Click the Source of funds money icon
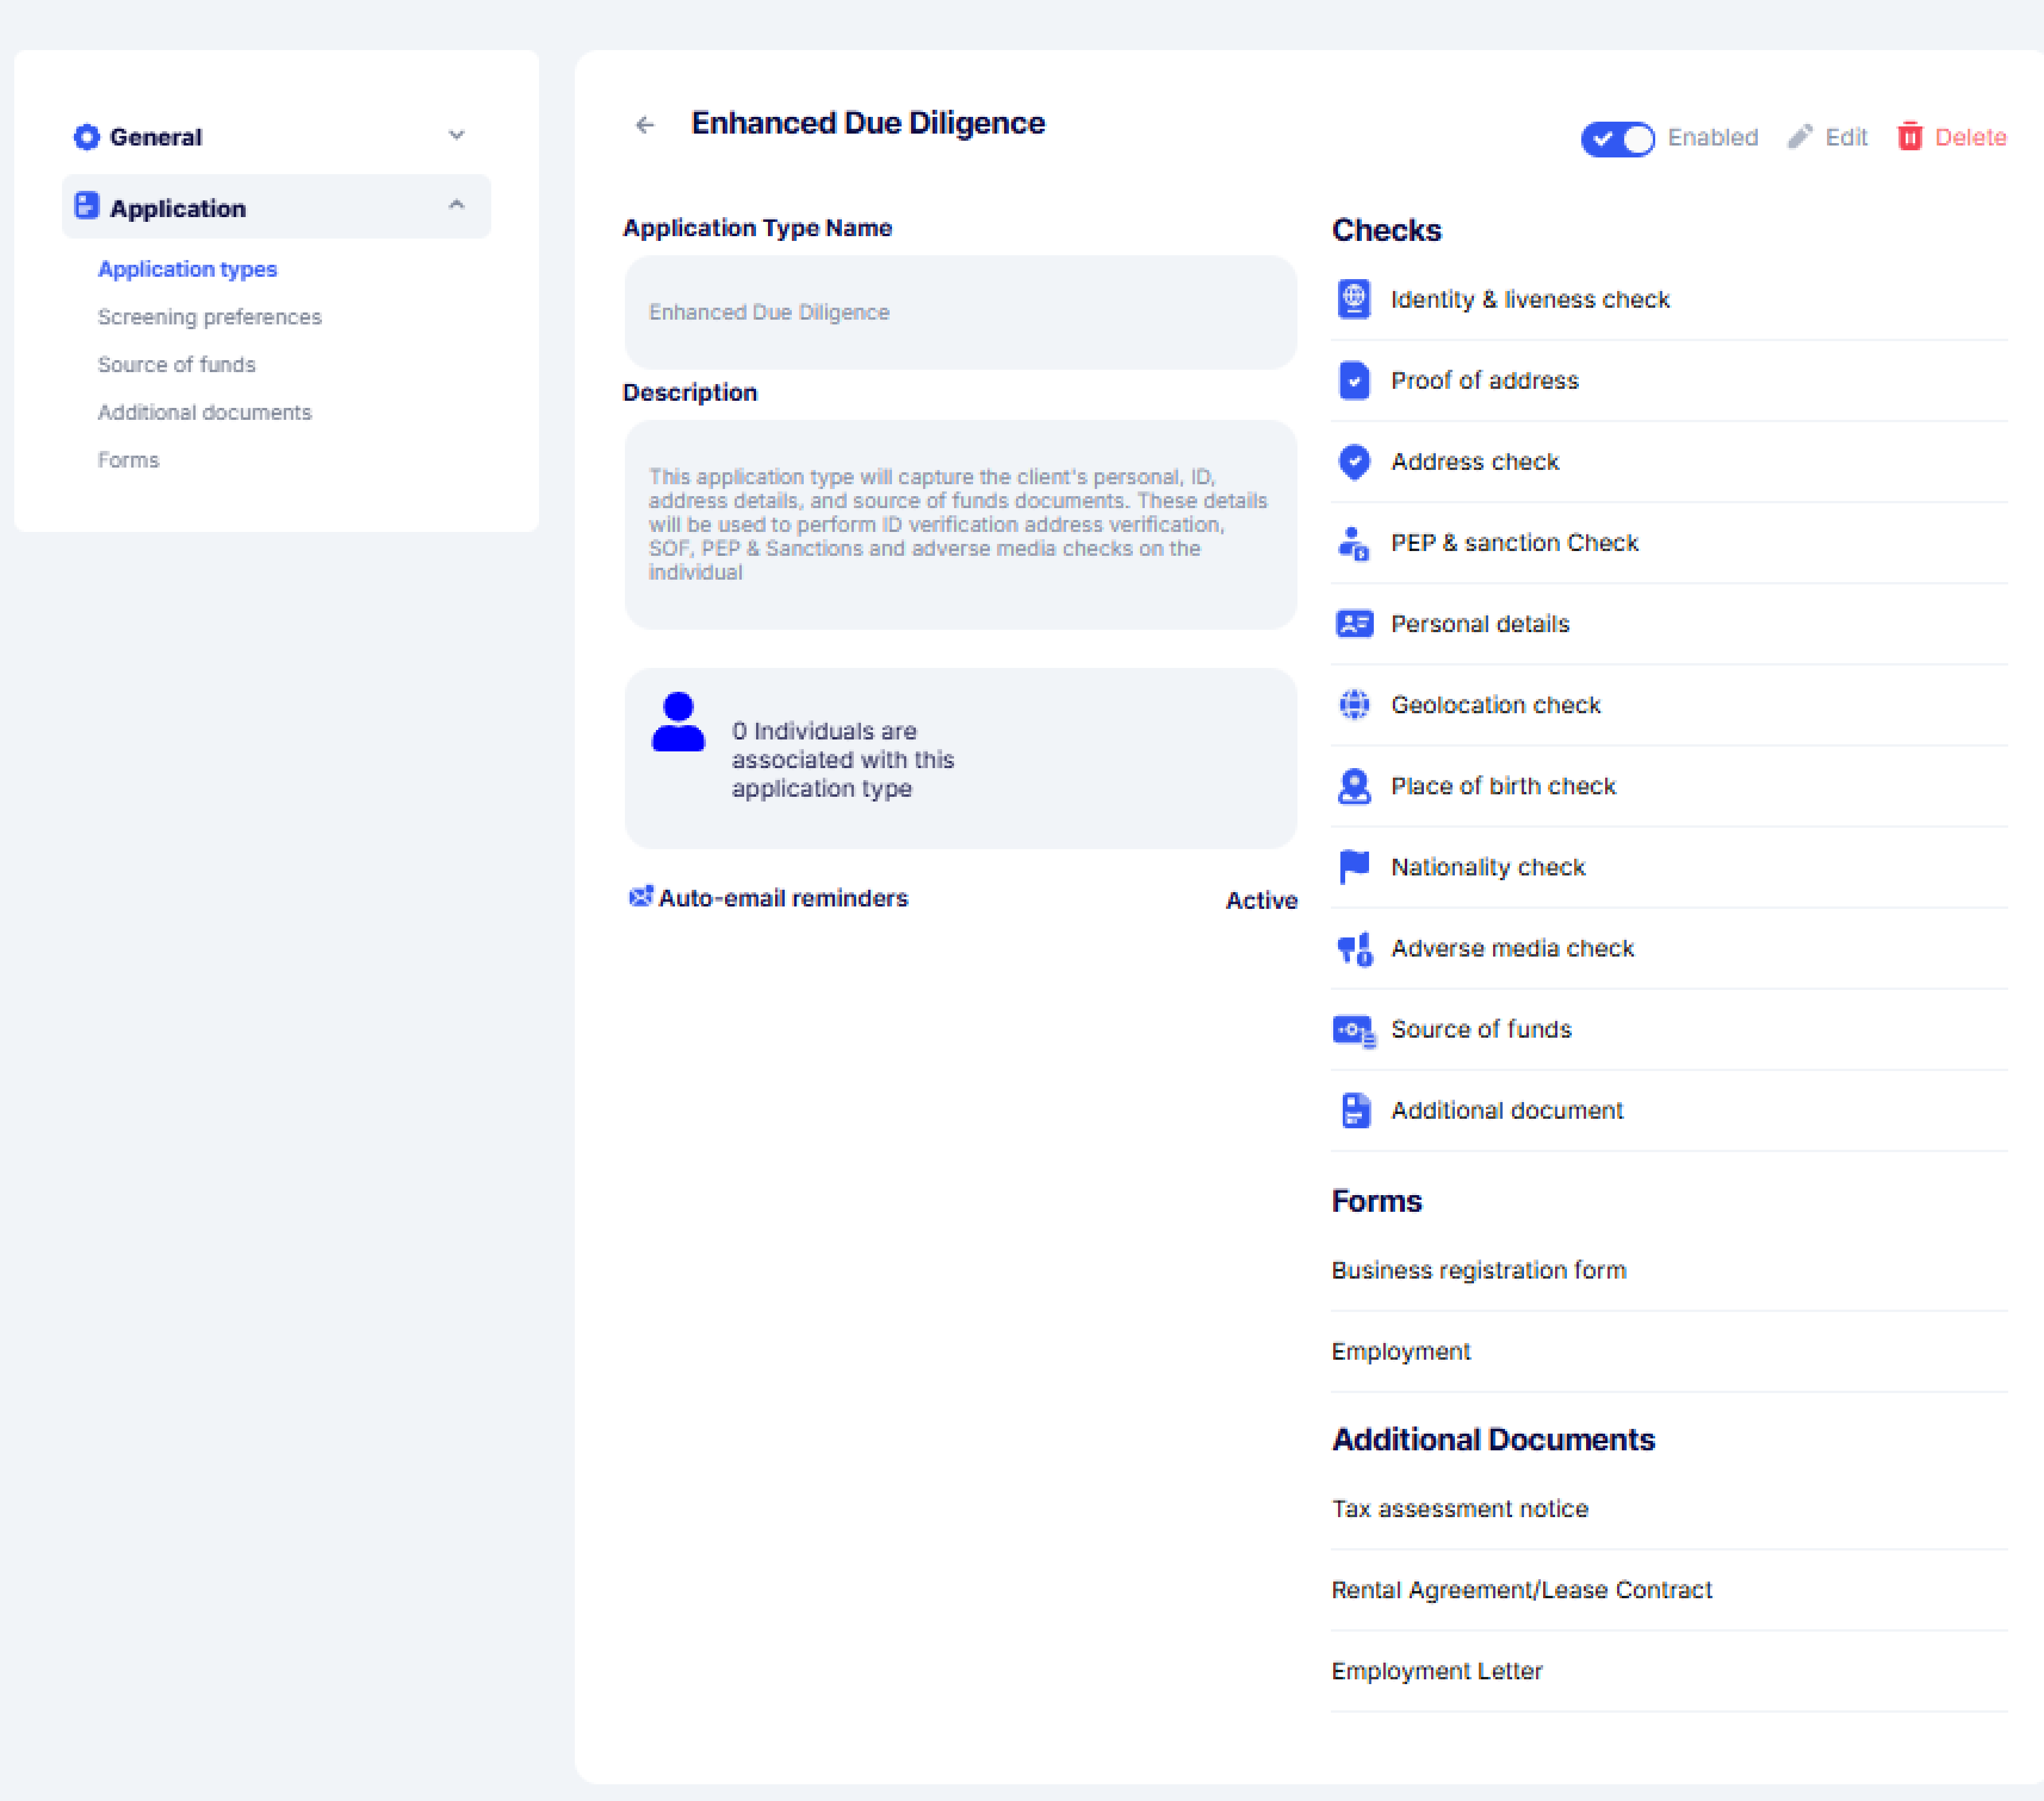 [1355, 1030]
